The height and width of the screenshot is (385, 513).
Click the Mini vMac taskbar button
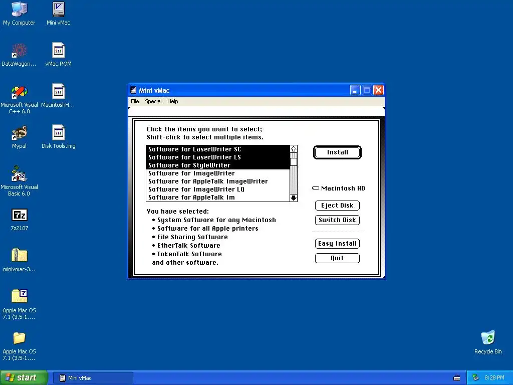[93, 378]
